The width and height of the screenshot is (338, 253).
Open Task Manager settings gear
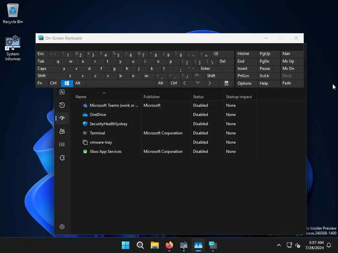62,227
